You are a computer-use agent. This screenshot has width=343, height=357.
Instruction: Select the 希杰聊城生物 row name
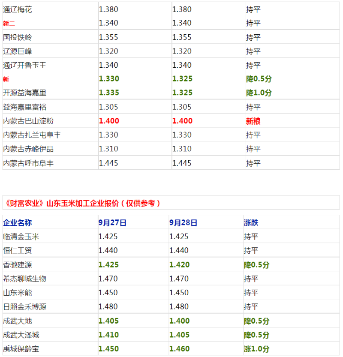click(24, 279)
